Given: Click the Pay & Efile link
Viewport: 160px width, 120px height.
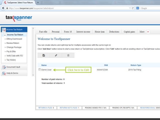Looking at the screenshot, I should click(x=11, y=52).
